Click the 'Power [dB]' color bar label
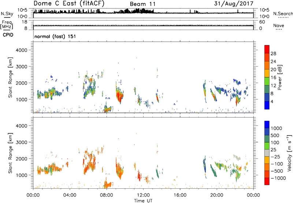 coord(280,77)
